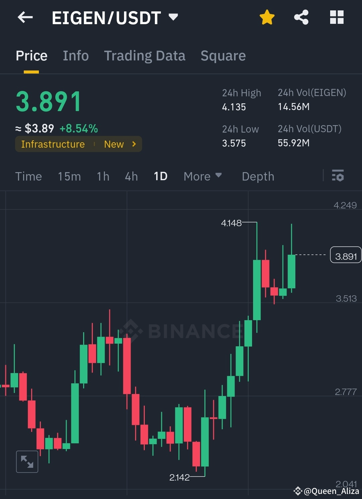362x499 pixels.
Task: Expand the chart to fullscreen
Action: click(x=27, y=461)
